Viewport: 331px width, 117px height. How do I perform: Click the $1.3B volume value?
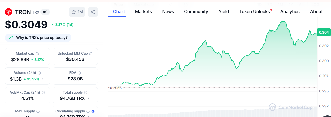tap(15, 79)
